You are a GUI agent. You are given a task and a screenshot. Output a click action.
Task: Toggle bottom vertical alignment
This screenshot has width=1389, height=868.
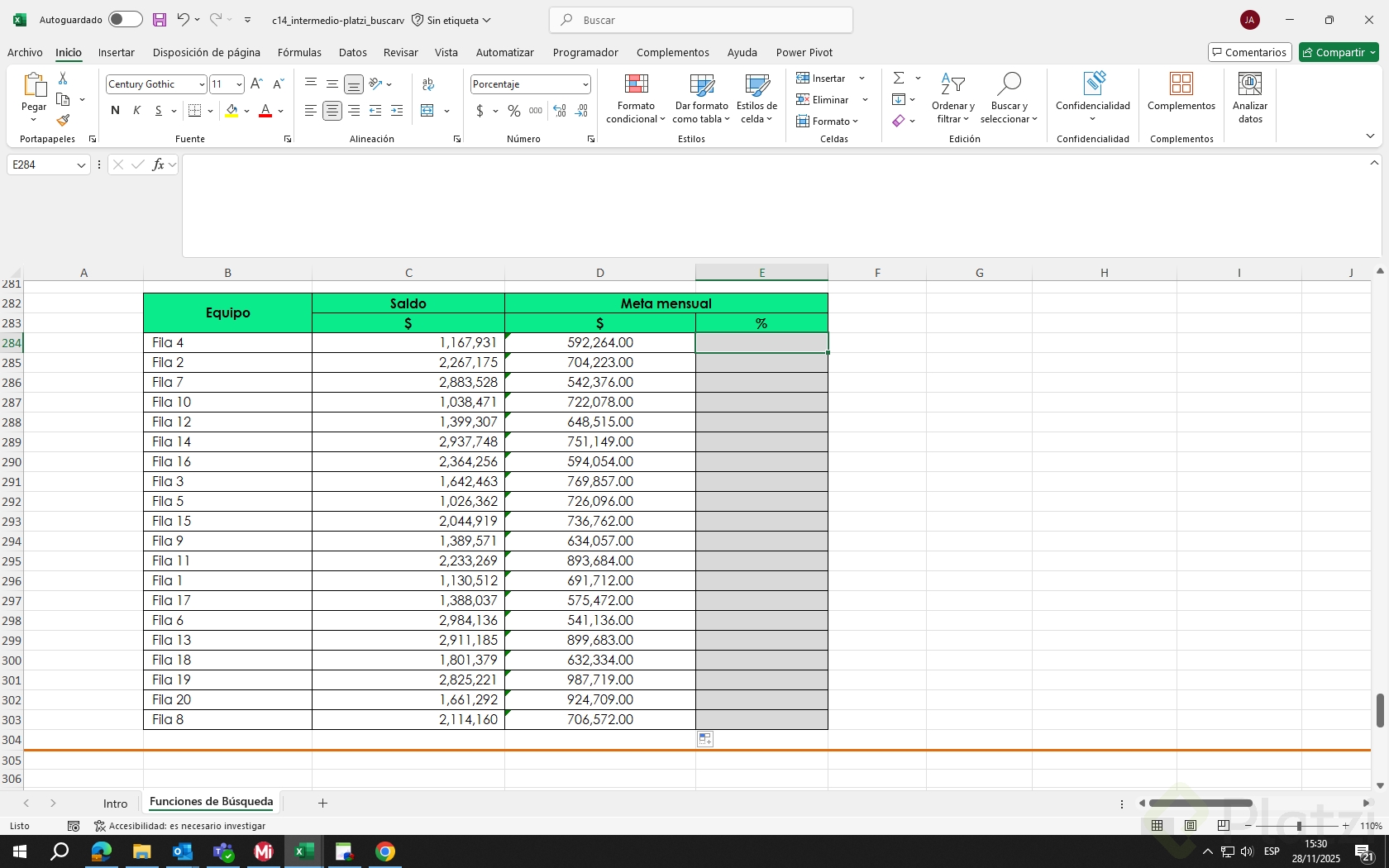pos(354,84)
